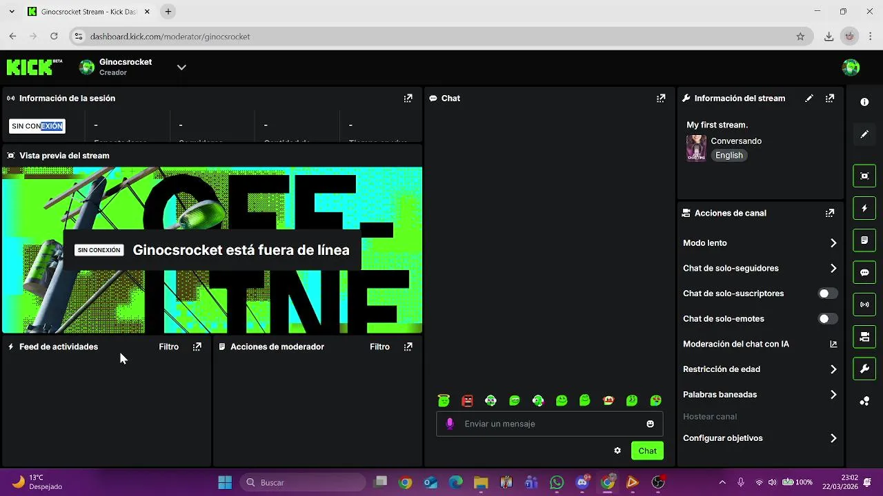Image resolution: width=883 pixels, height=496 pixels.
Task: Click the offline stream preview image
Action: click(x=212, y=250)
